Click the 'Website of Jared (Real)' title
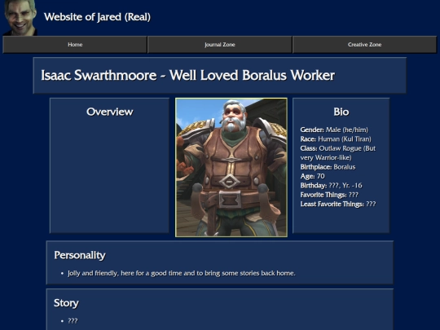The image size is (440, 330). click(97, 17)
